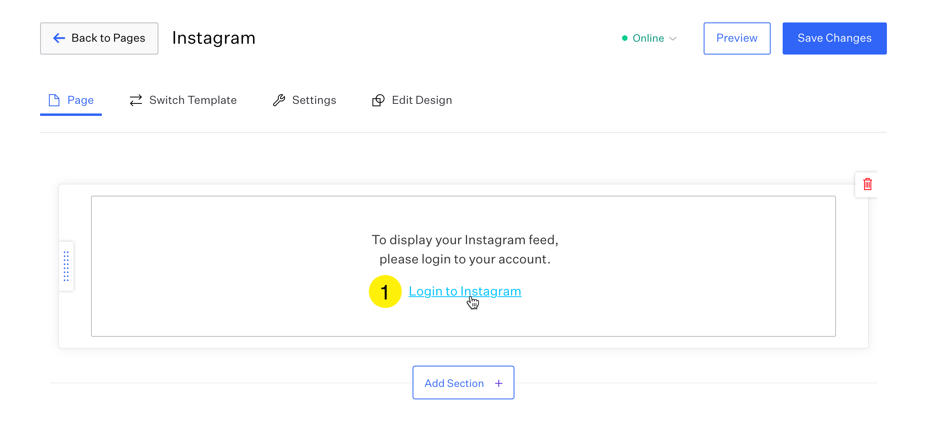Click the swap arrows icon for Switch Template
Image resolution: width=927 pixels, height=425 pixels.
pyautogui.click(x=136, y=100)
